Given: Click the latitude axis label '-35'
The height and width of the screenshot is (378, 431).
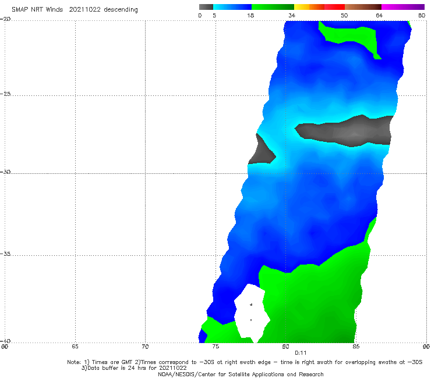Looking at the screenshot, I should click(5, 254).
